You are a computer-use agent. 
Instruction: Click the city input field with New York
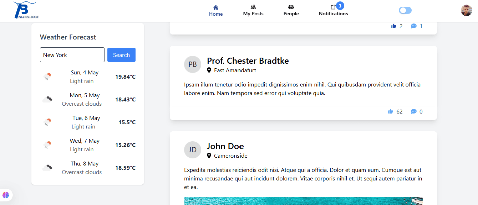click(x=72, y=55)
